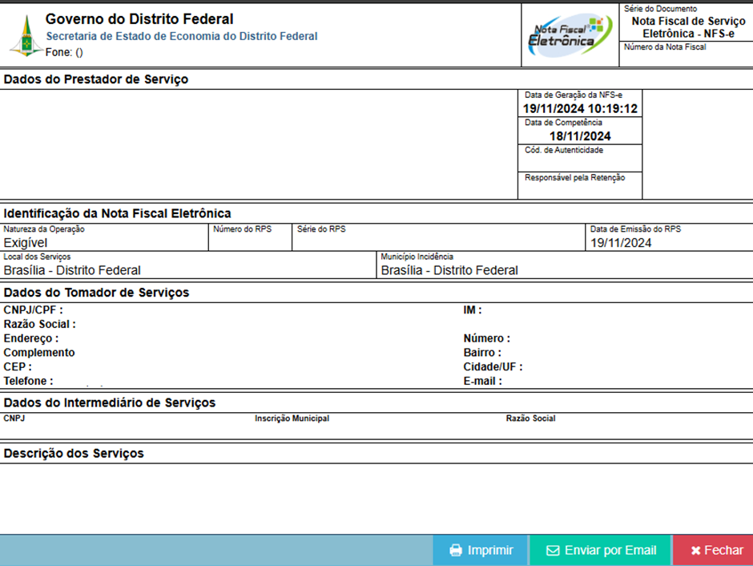The width and height of the screenshot is (753, 566).
Task: Click the Descrição dos Serviços heading
Action: point(74,454)
